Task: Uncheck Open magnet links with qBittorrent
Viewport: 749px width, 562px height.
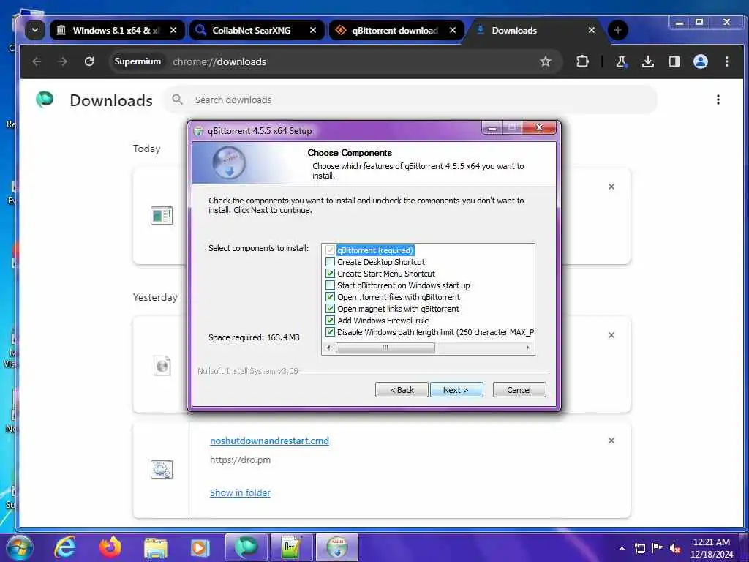Action: tap(330, 309)
